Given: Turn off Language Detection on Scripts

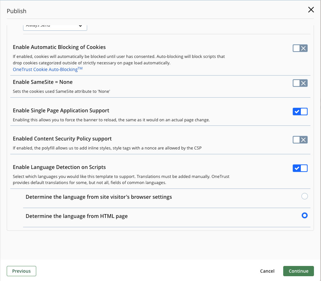Looking at the screenshot, I should coord(300,168).
